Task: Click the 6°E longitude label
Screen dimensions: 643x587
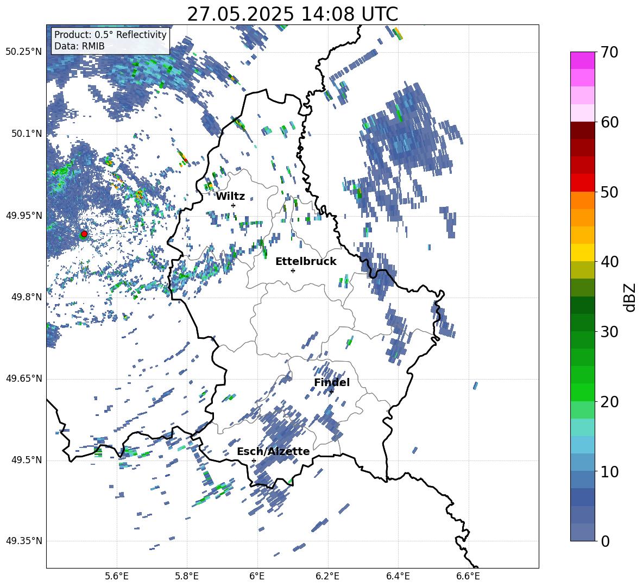Action: click(x=257, y=576)
